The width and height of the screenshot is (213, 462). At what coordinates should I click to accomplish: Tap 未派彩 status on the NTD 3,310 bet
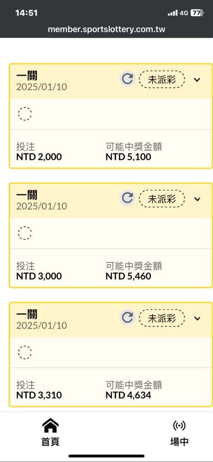162,318
